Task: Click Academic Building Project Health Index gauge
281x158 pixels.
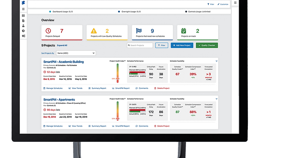Action: pos(118,74)
